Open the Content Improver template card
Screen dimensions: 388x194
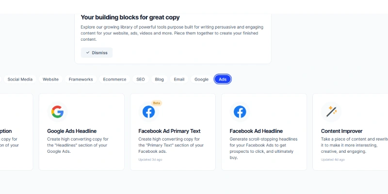350,132
